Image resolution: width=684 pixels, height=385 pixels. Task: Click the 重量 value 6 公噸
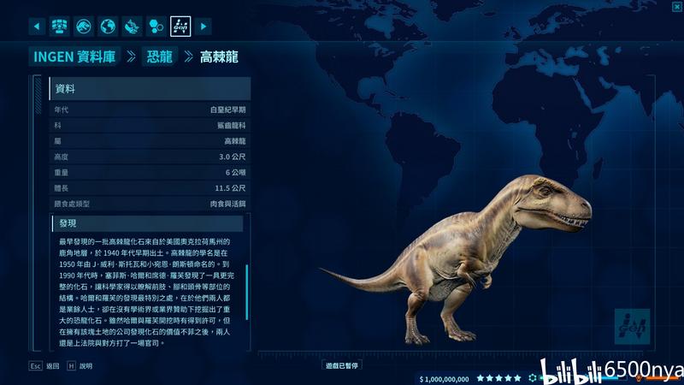(x=236, y=173)
